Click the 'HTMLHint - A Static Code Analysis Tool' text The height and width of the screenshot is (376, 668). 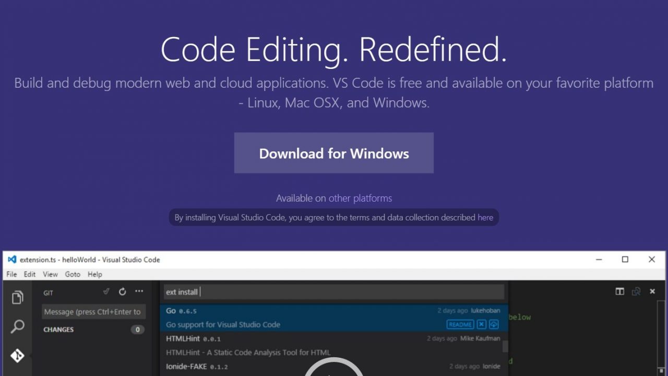click(248, 352)
